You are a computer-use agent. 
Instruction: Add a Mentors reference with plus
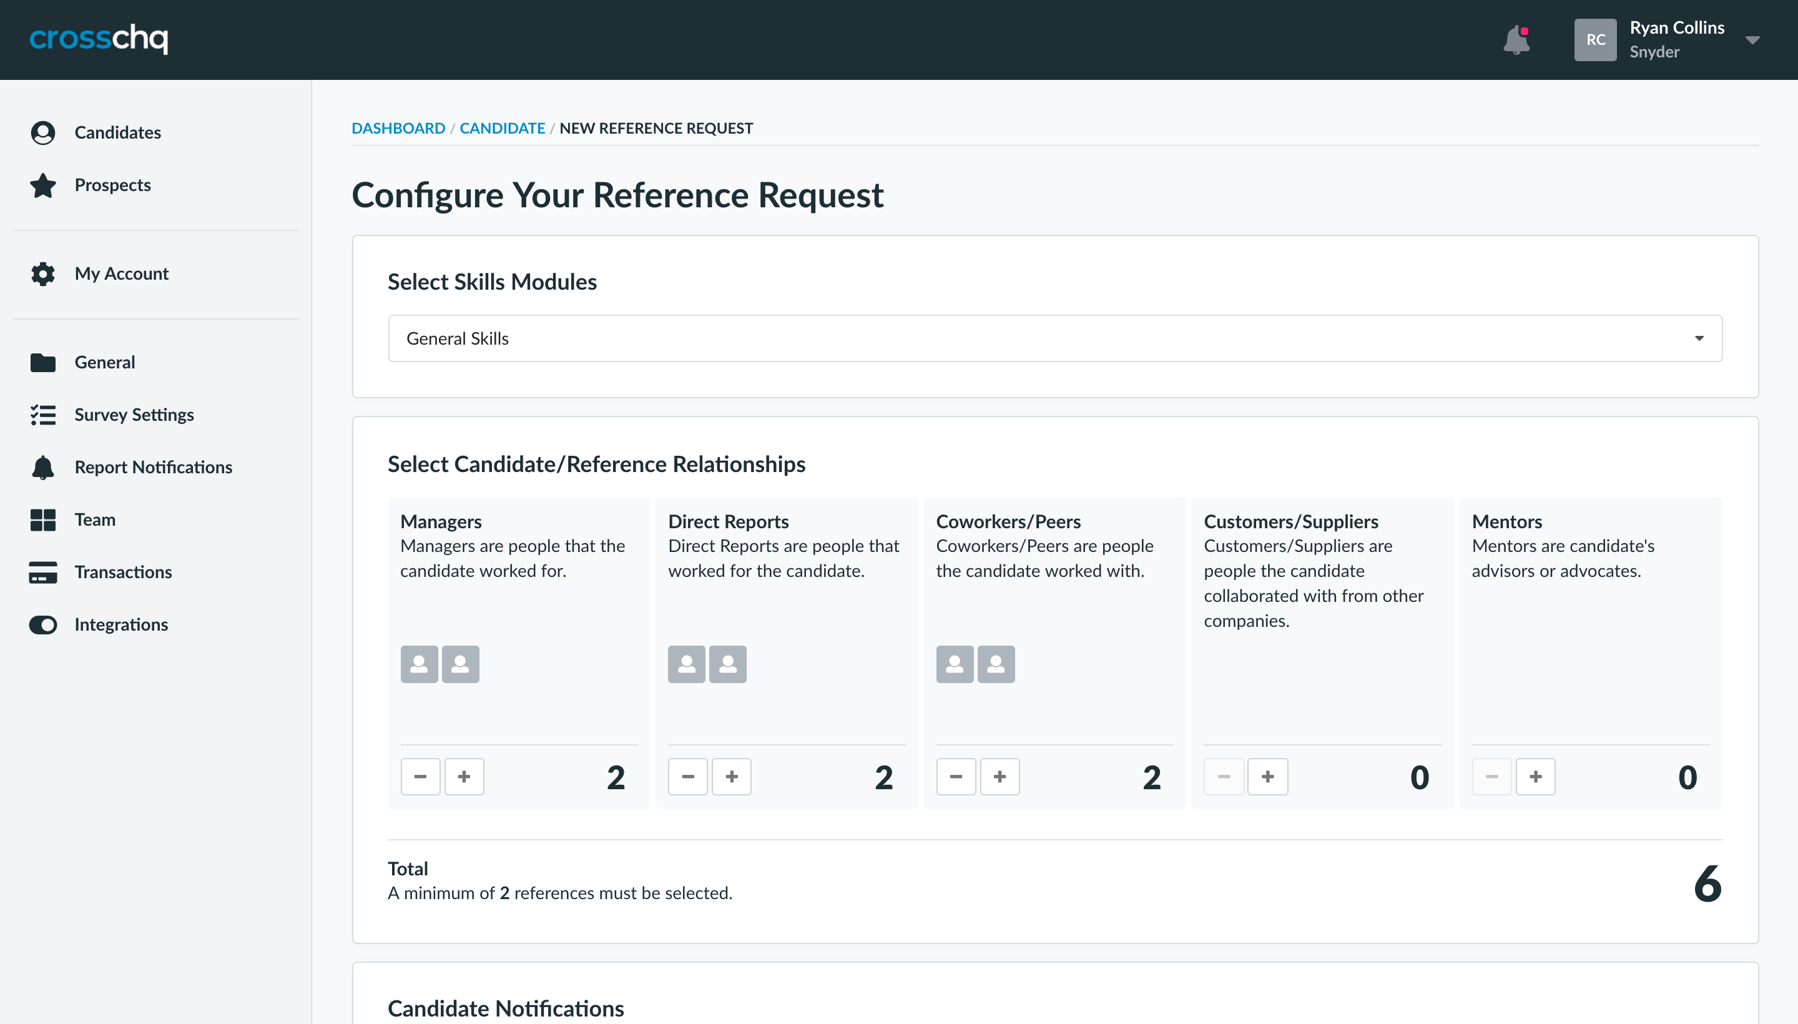(x=1535, y=777)
